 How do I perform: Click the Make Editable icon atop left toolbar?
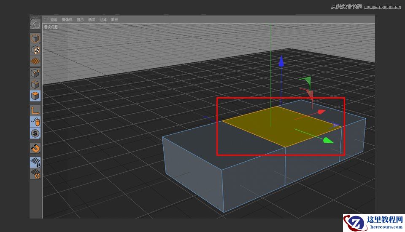coord(35,24)
